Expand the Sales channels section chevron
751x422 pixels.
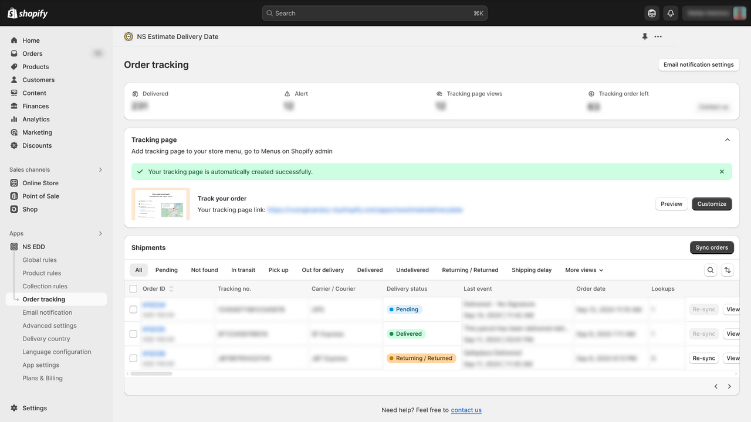coord(100,169)
